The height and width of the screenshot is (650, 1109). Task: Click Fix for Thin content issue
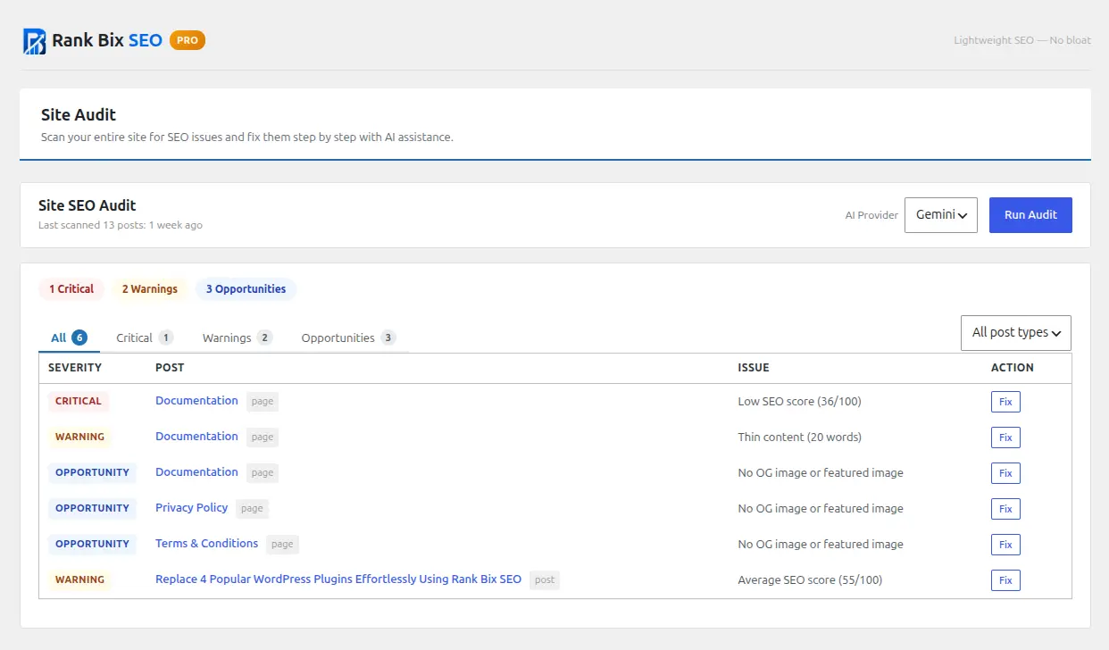click(1005, 437)
